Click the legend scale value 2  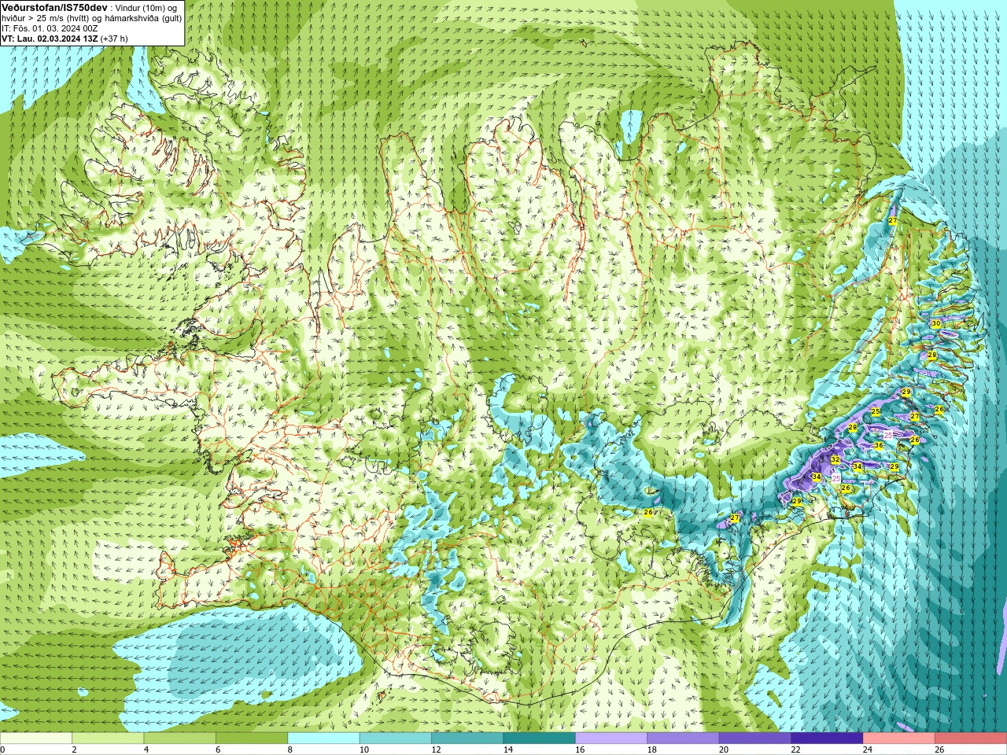click(74, 750)
